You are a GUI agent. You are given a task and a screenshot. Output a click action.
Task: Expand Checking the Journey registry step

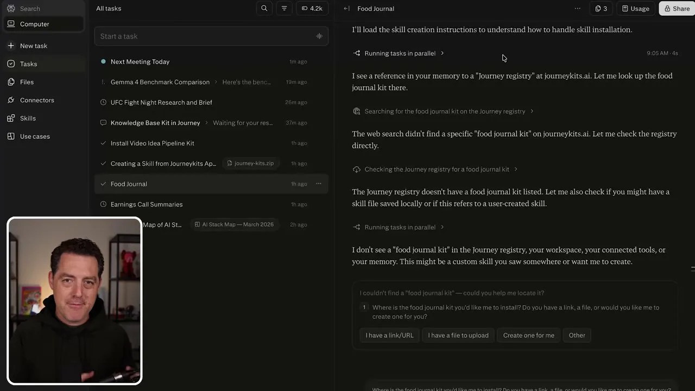point(436,169)
